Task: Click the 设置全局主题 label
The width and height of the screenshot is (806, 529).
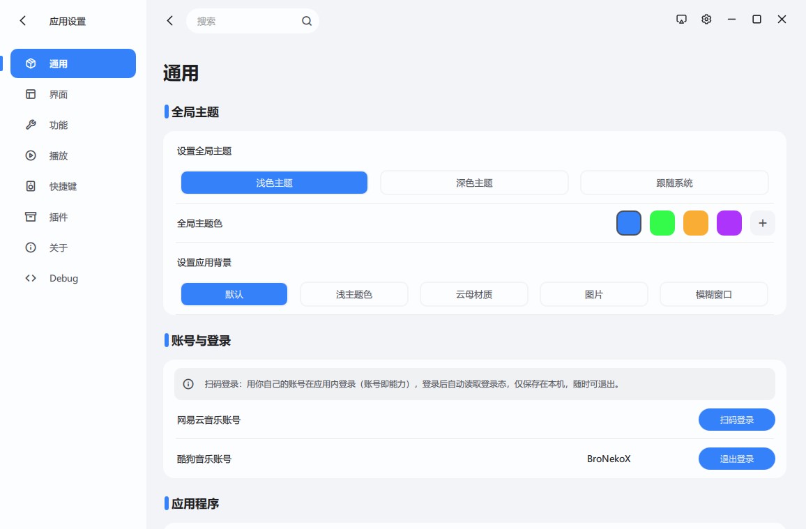Action: coord(204,151)
